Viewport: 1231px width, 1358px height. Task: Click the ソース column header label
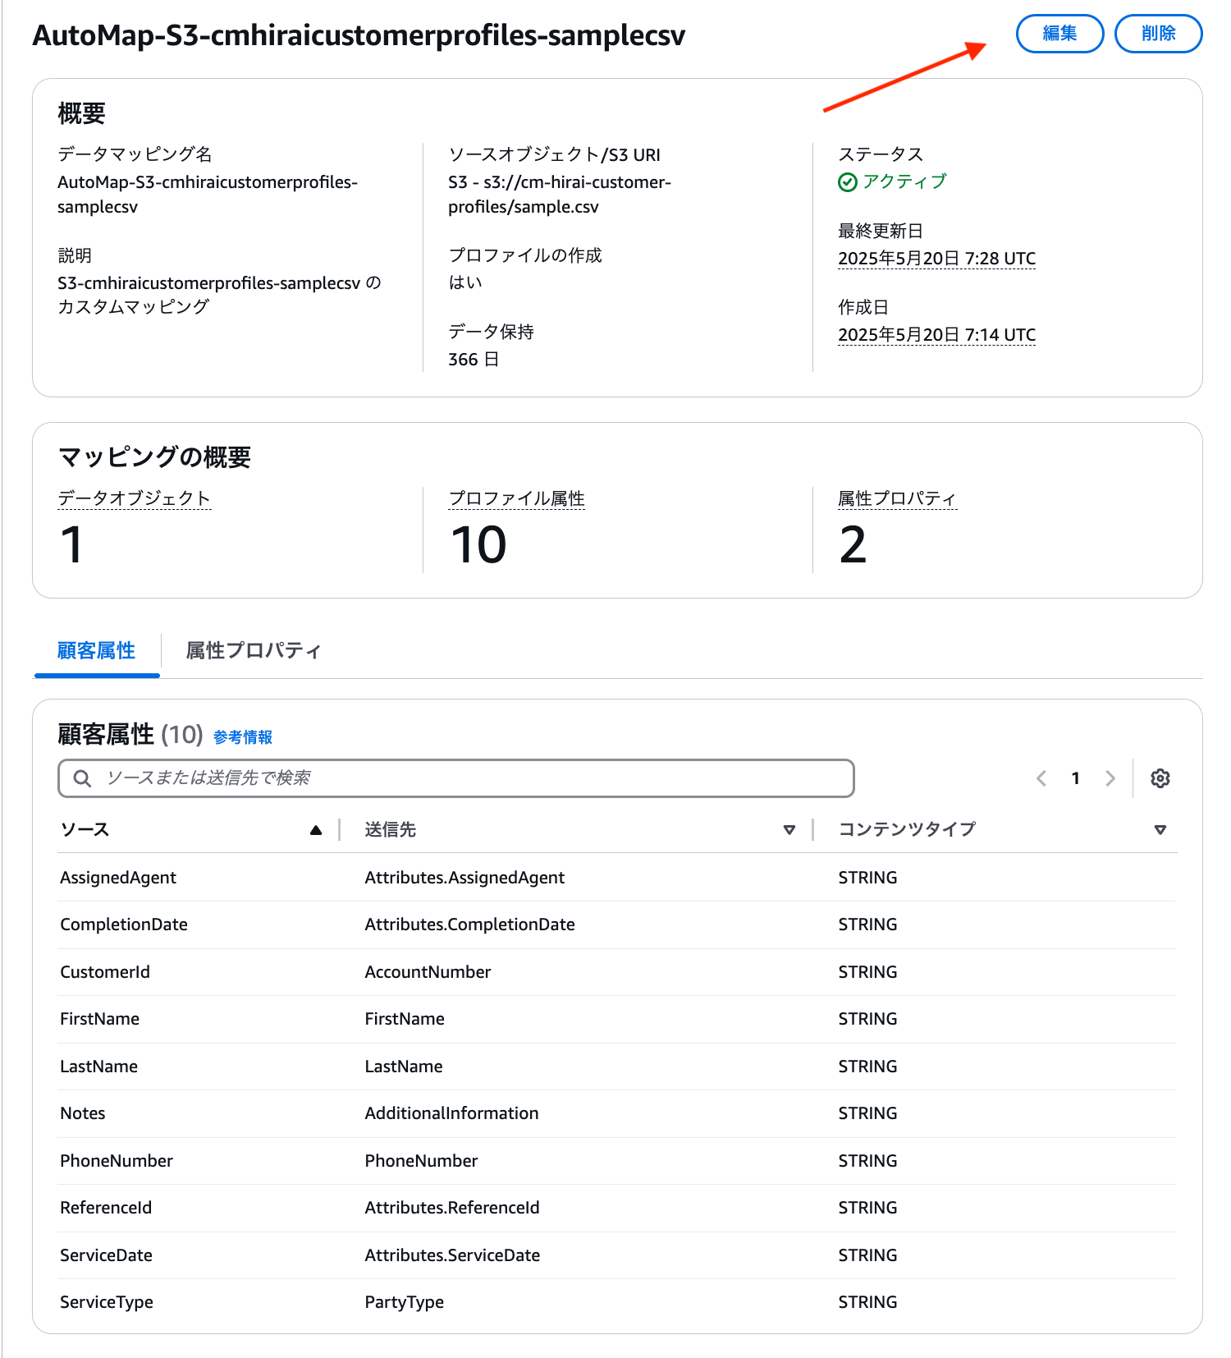(x=85, y=830)
